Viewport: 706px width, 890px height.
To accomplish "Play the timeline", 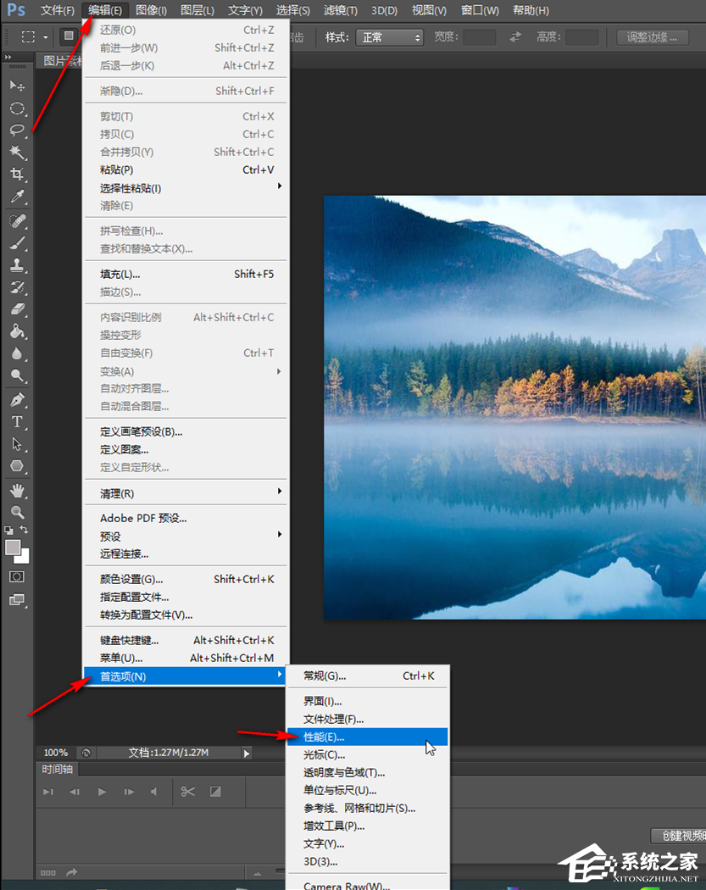I will (x=102, y=792).
